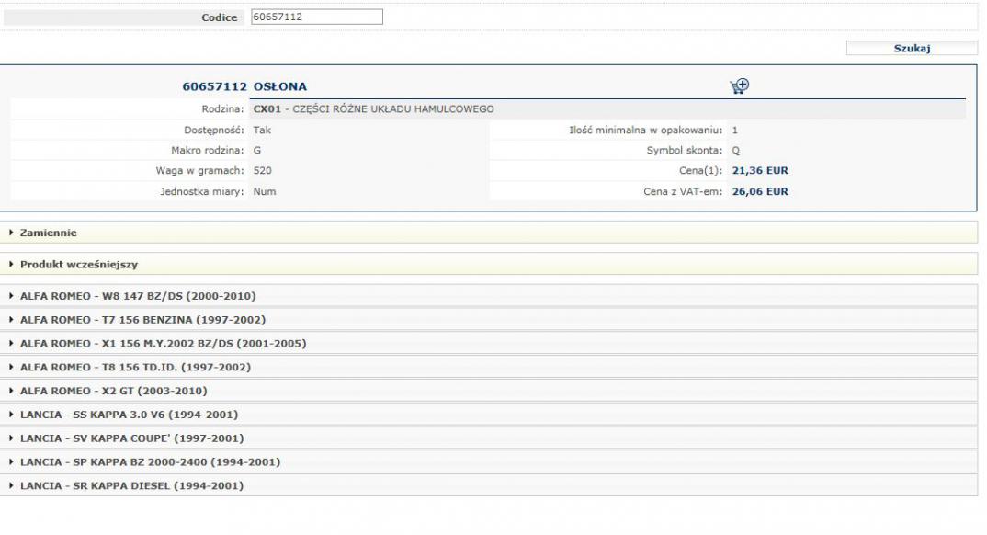The width and height of the screenshot is (987, 535).
Task: Expand LANCIA SS KAPPA 3.0 V6 row
Action: [x=489, y=415]
